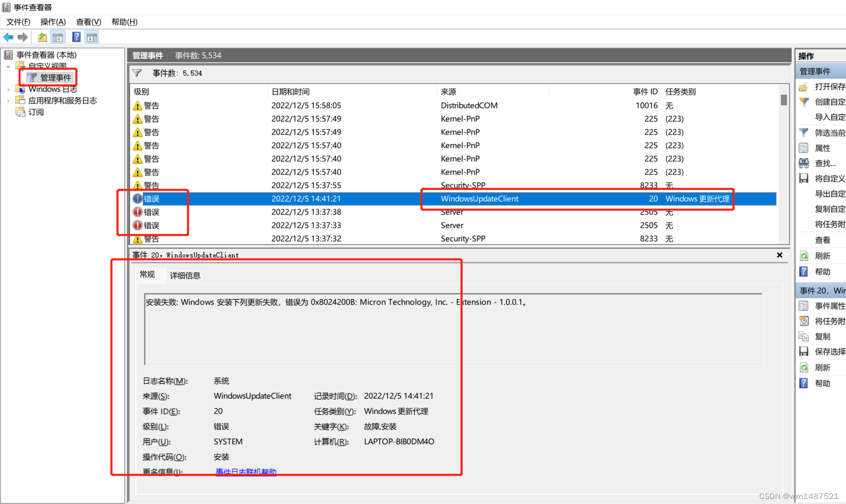This screenshot has width=846, height=504.
Task: Click the green 刷新 icon below 查看
Action: click(804, 256)
